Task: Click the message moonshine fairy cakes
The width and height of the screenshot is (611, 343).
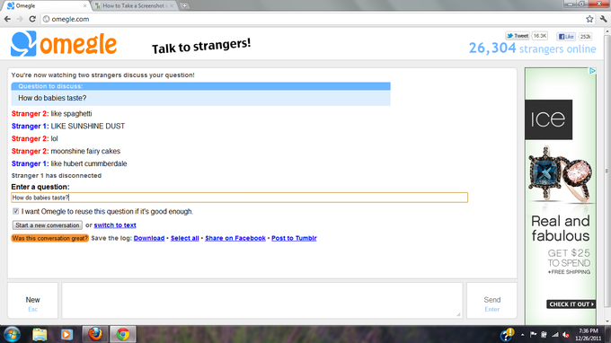Action: point(85,151)
